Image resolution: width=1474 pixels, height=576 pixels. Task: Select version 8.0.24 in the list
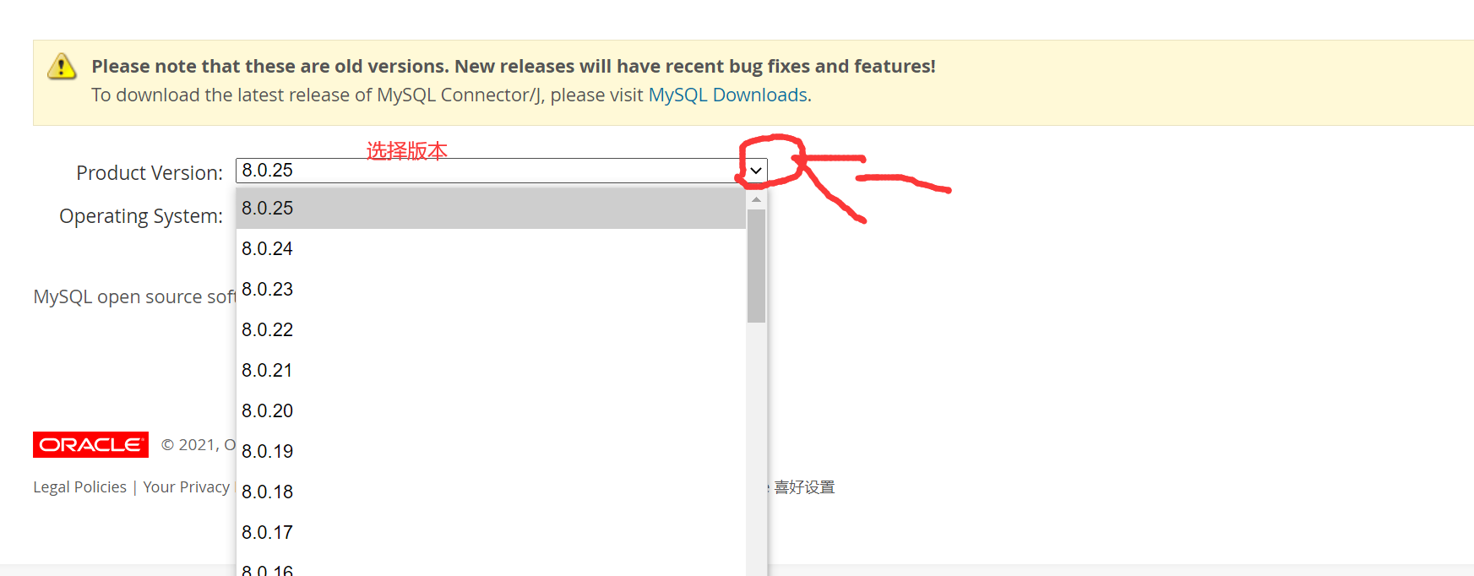492,248
